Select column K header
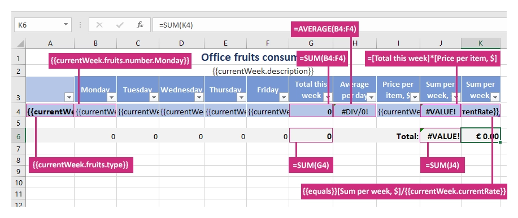The height and width of the screenshot is (218, 518). click(x=481, y=43)
